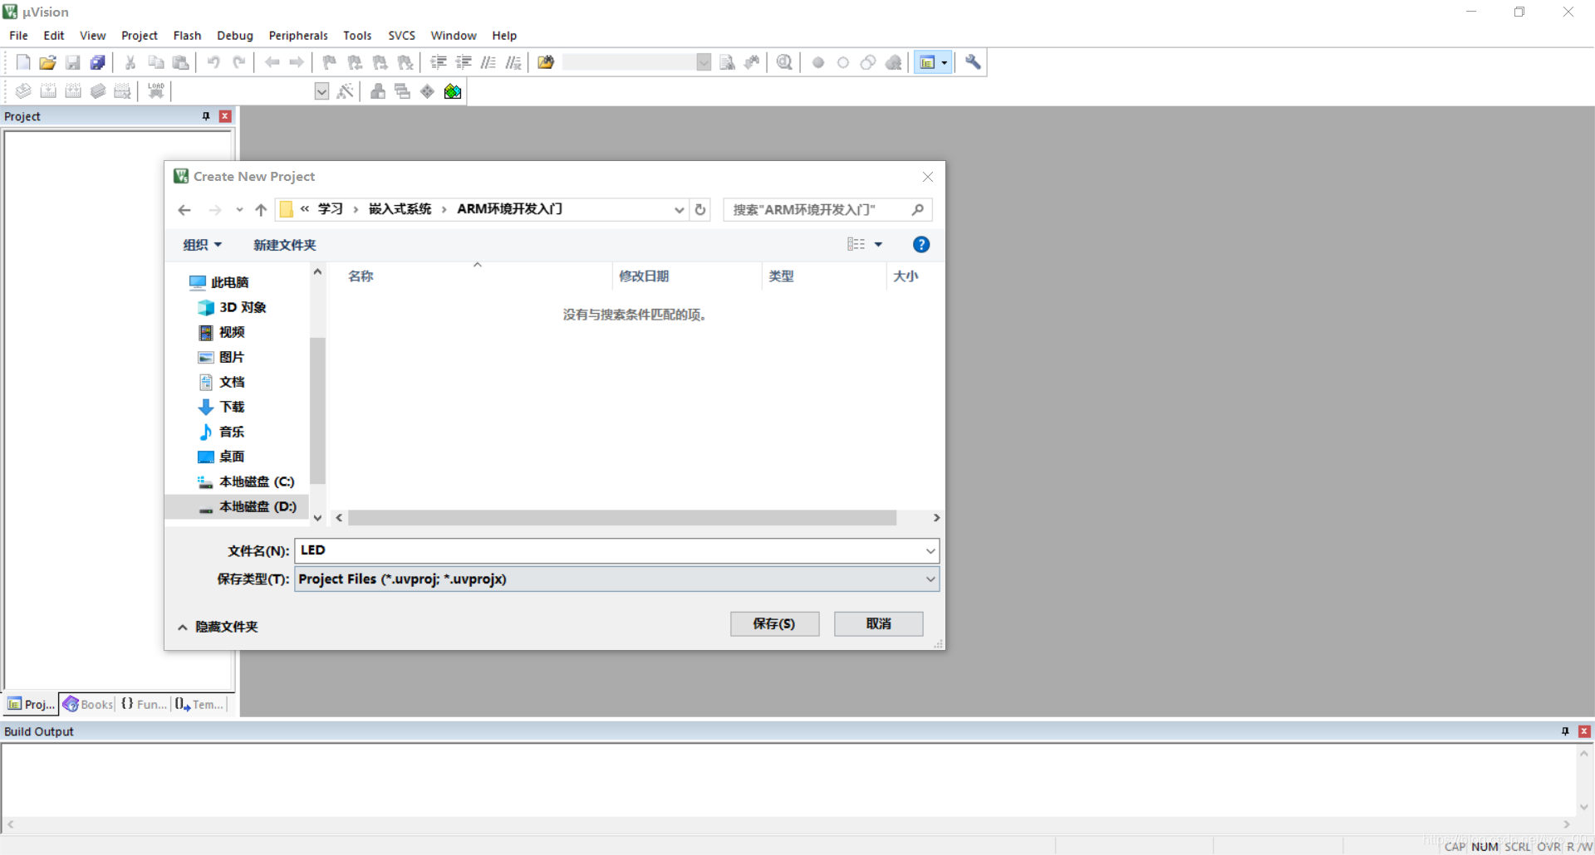
Task: Click the Download LOAD icon
Action: [x=156, y=91]
